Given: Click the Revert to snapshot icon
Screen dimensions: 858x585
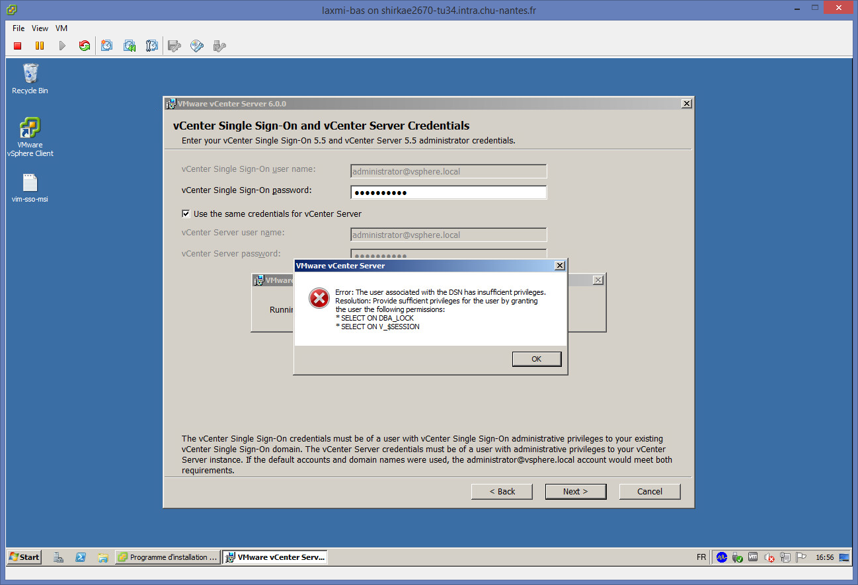Looking at the screenshot, I should pyautogui.click(x=130, y=46).
